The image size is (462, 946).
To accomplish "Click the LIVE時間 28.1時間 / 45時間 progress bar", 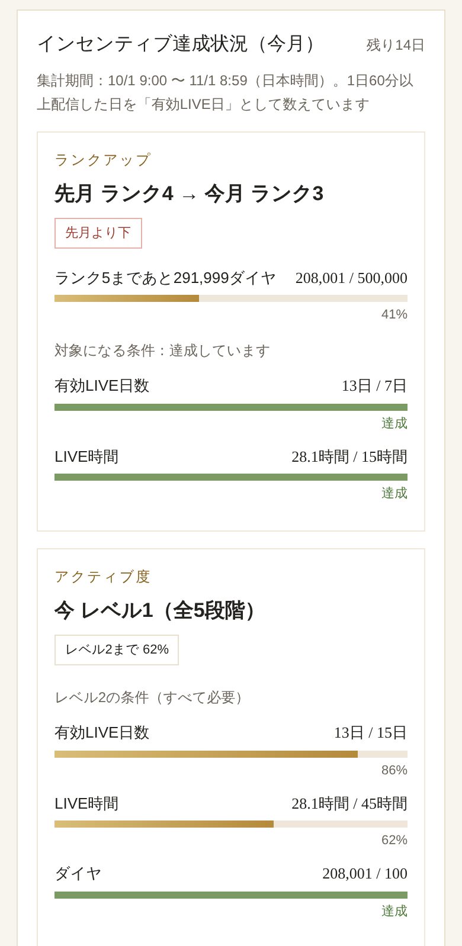I will 231,824.
